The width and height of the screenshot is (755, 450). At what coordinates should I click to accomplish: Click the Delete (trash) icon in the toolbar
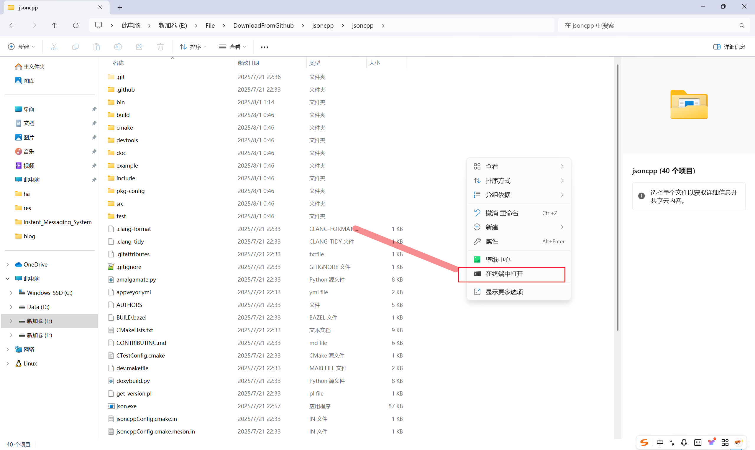pos(160,47)
